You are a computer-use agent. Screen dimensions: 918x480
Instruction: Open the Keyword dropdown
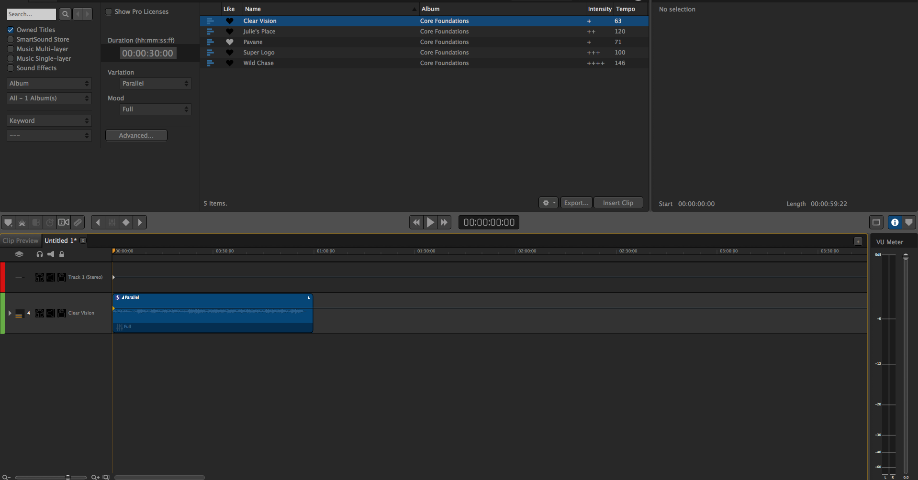click(x=49, y=120)
